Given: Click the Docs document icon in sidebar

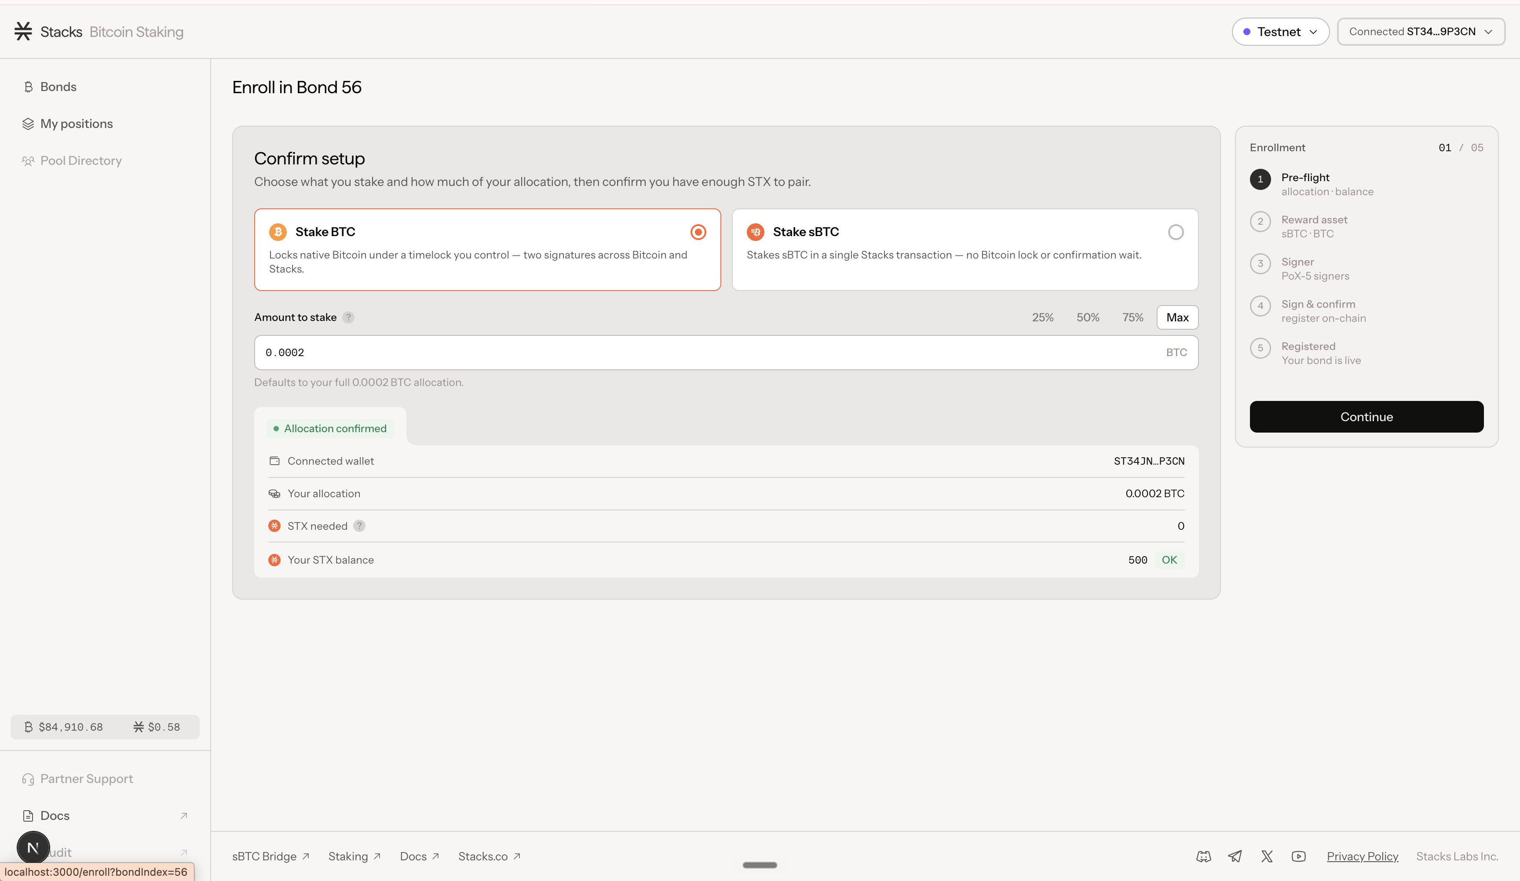Looking at the screenshot, I should pyautogui.click(x=28, y=816).
